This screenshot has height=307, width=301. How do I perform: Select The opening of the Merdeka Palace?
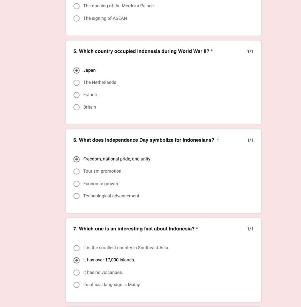pos(77,6)
